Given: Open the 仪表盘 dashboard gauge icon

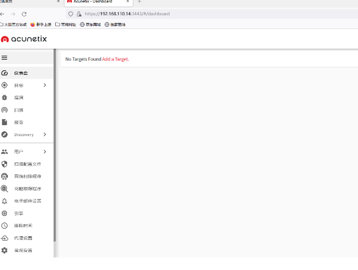Looking at the screenshot, I should pyautogui.click(x=4, y=73).
